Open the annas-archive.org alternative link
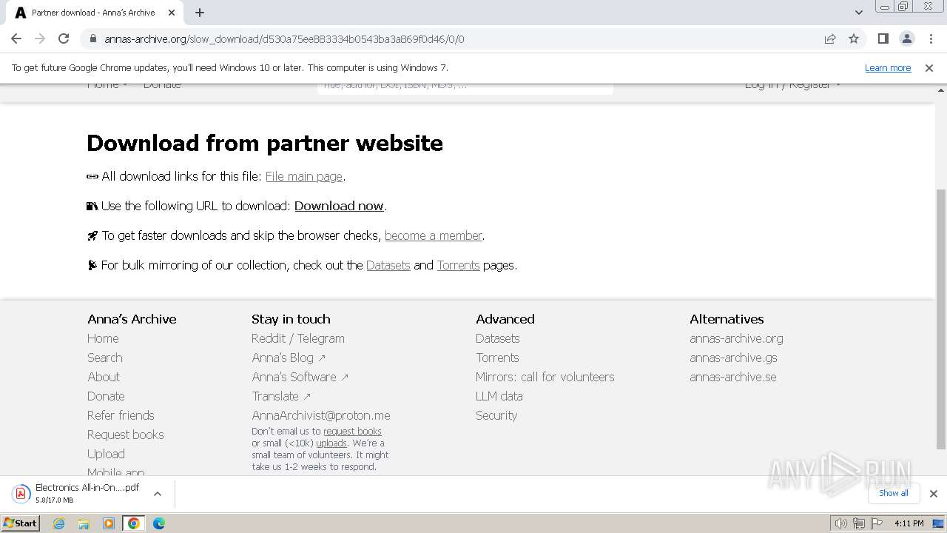Screen dimensions: 947x533 click(x=736, y=338)
